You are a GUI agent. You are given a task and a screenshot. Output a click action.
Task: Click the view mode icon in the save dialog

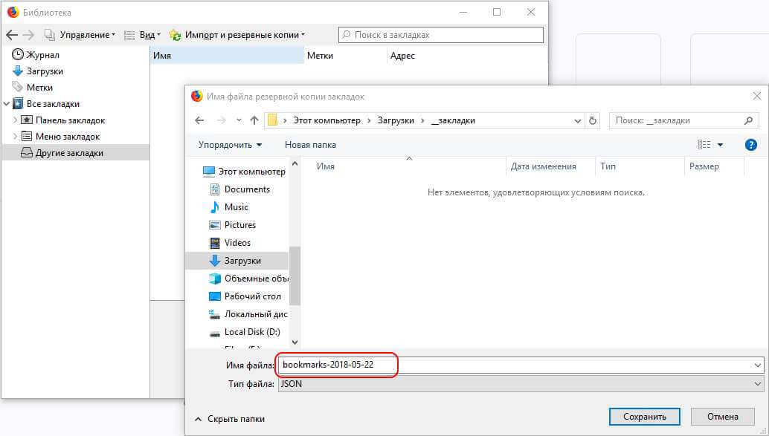tap(704, 145)
